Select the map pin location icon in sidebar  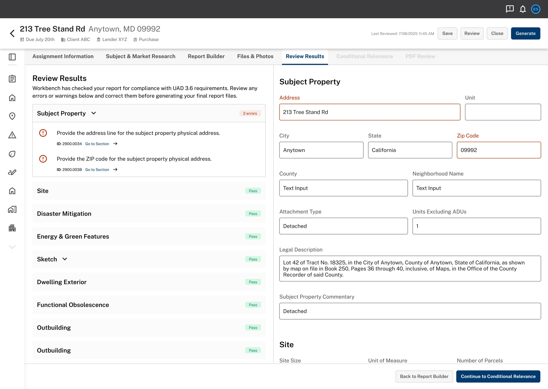(x=12, y=116)
